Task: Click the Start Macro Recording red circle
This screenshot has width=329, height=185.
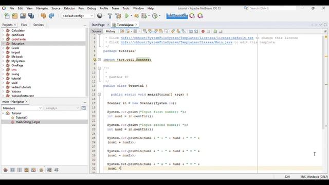Action: point(203,31)
